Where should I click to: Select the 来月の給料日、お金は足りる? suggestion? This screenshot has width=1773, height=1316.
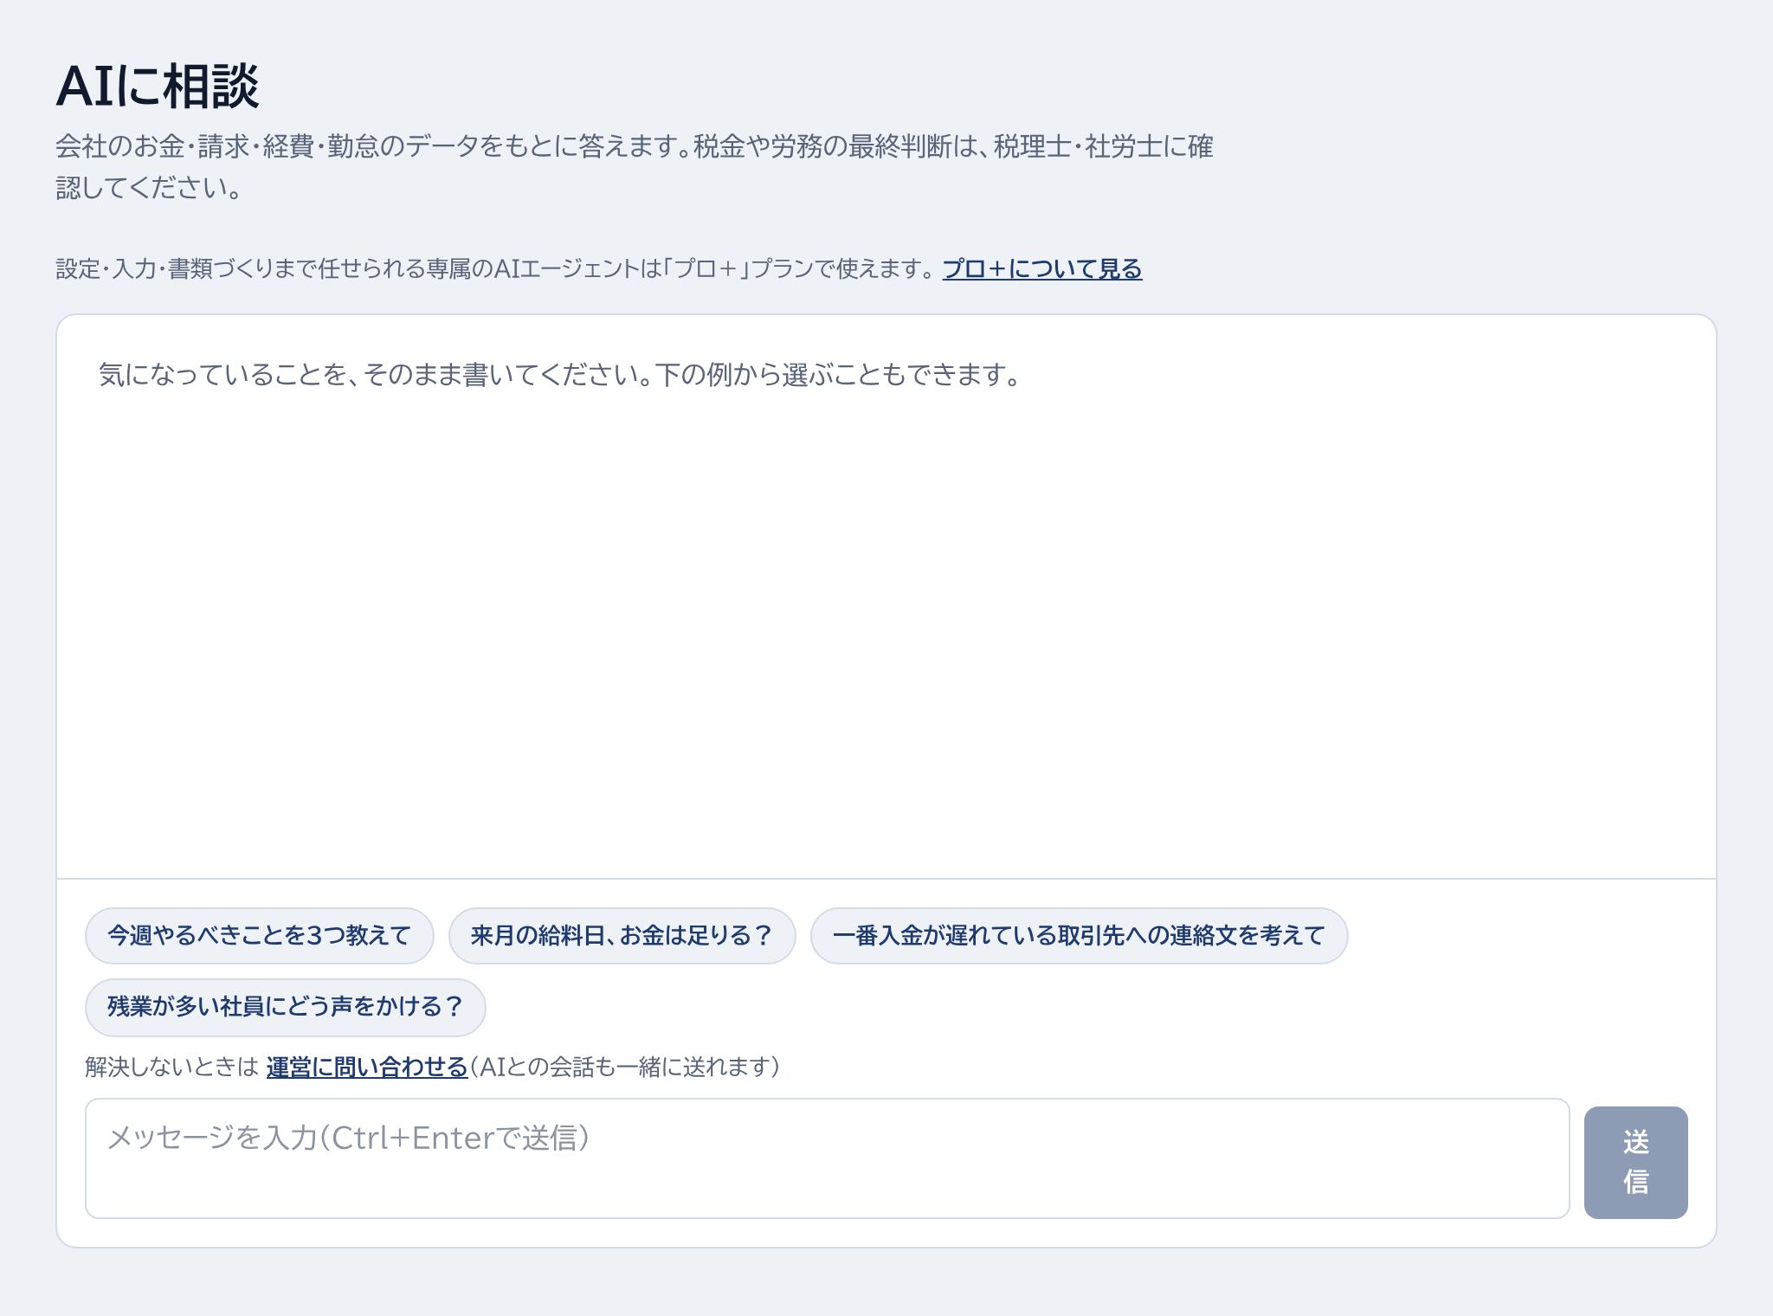click(622, 936)
